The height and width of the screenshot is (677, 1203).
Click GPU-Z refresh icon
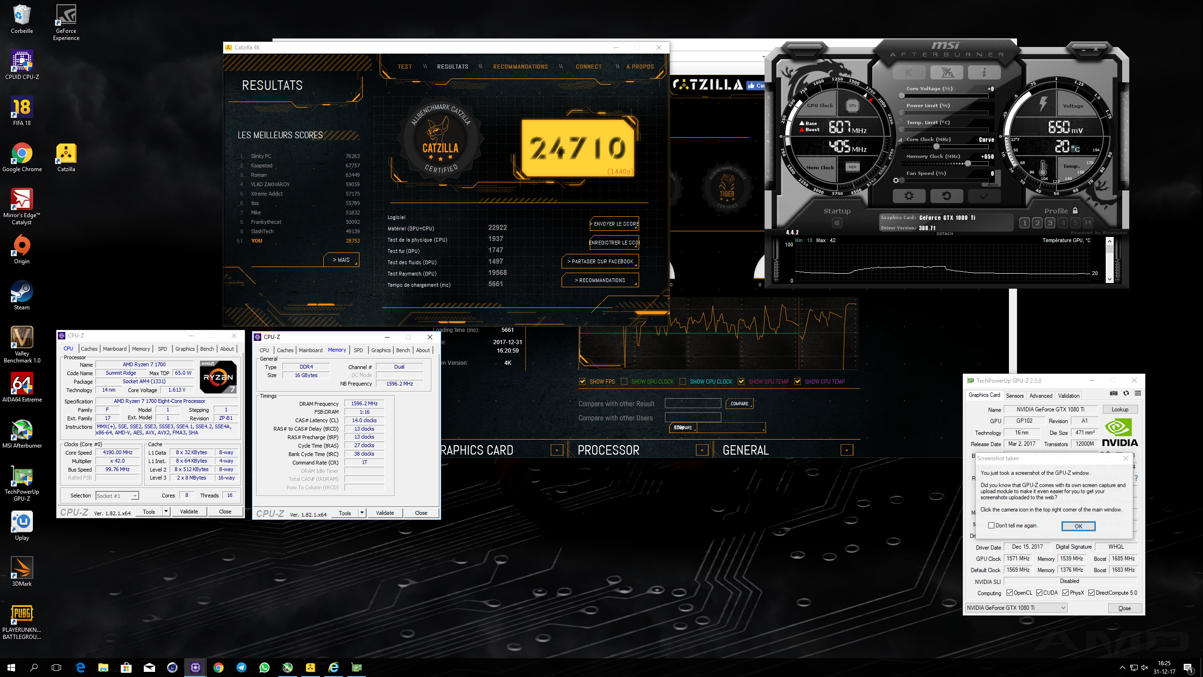1126,393
